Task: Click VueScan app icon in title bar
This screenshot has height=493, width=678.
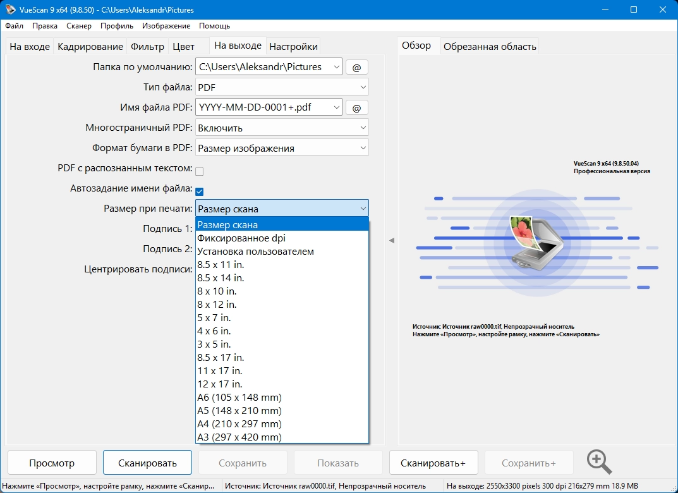Action: pyautogui.click(x=9, y=9)
